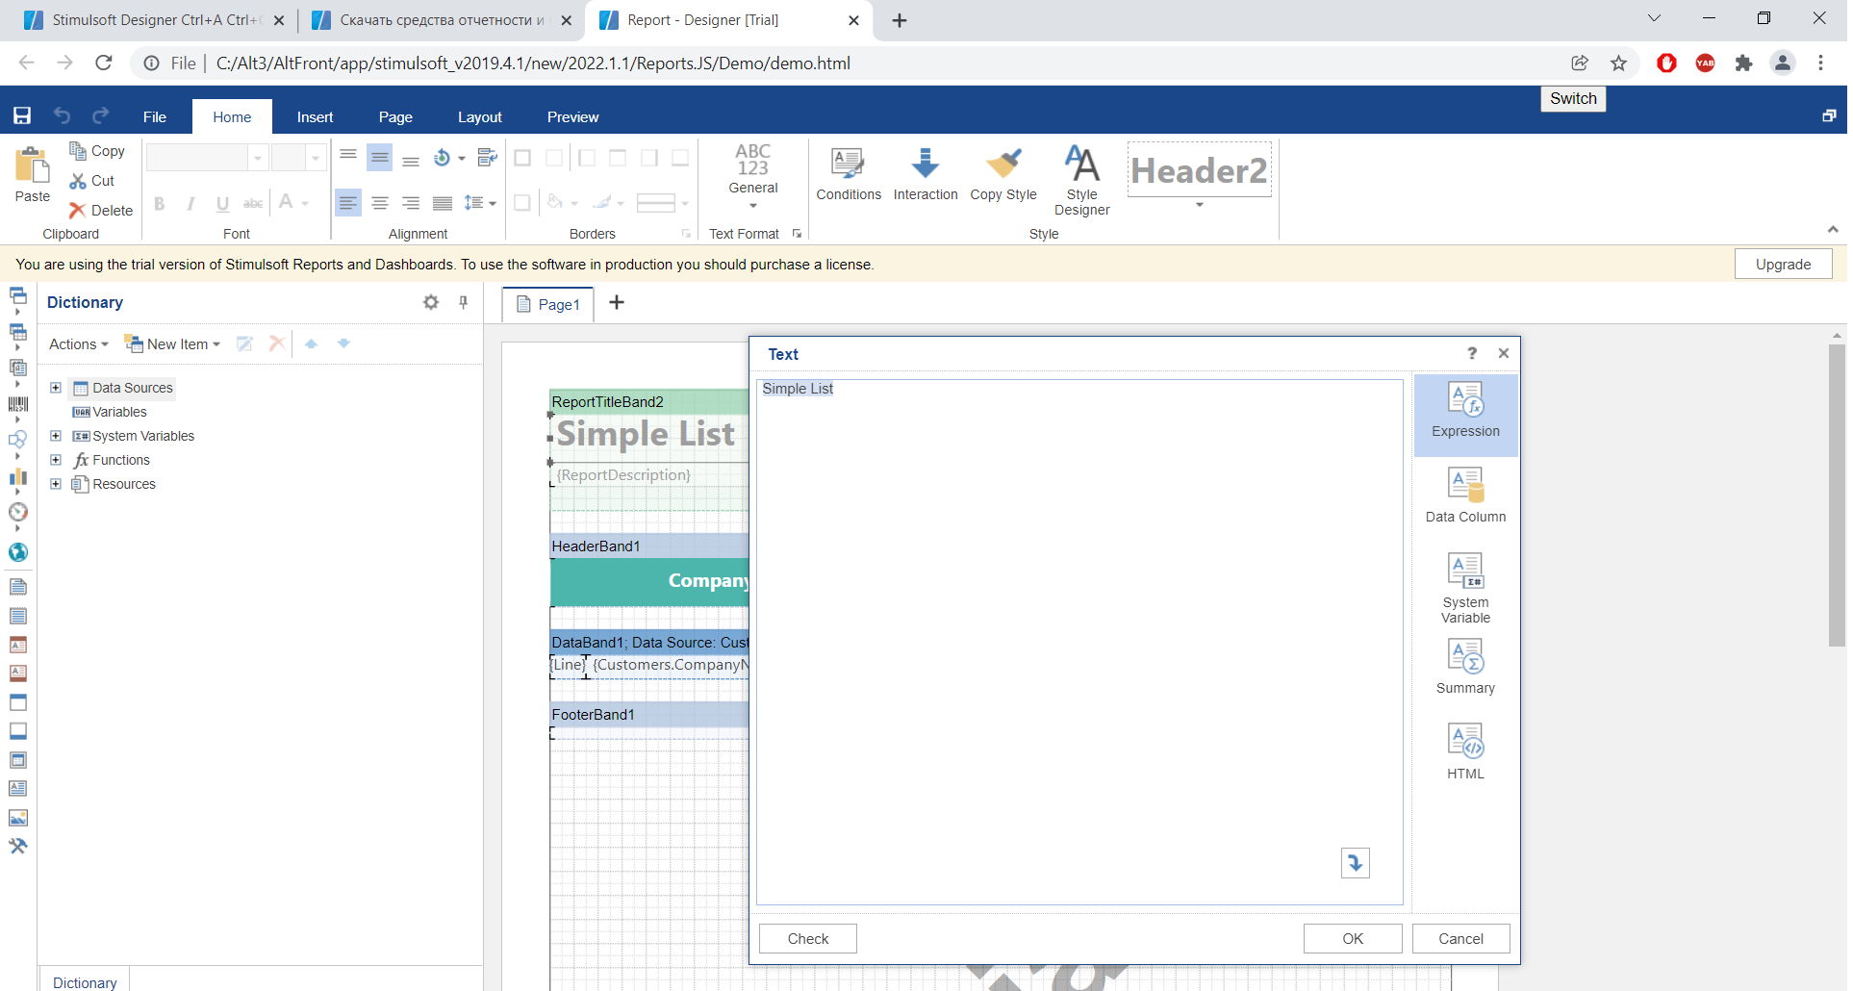Add a new page with plus button
Image resolution: width=1853 pixels, height=991 pixels.
coord(617,303)
